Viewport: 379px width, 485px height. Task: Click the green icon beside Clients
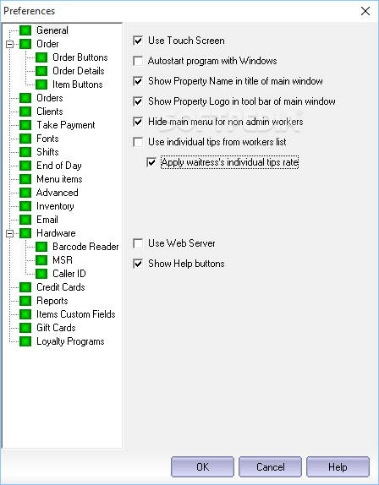pos(25,112)
